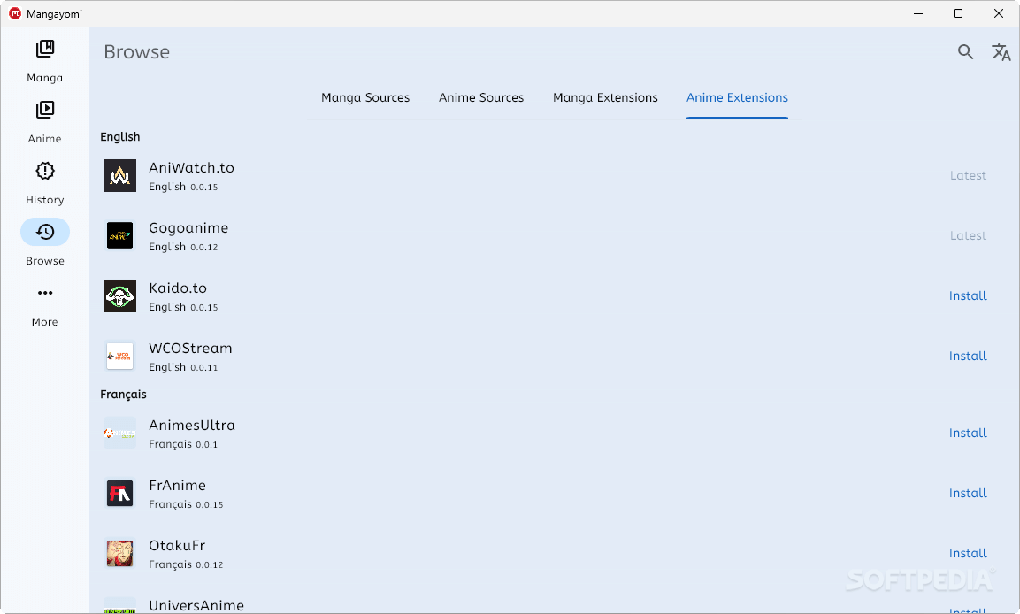The image size is (1020, 614).
Task: Open the Manga library section
Action: pos(45,61)
